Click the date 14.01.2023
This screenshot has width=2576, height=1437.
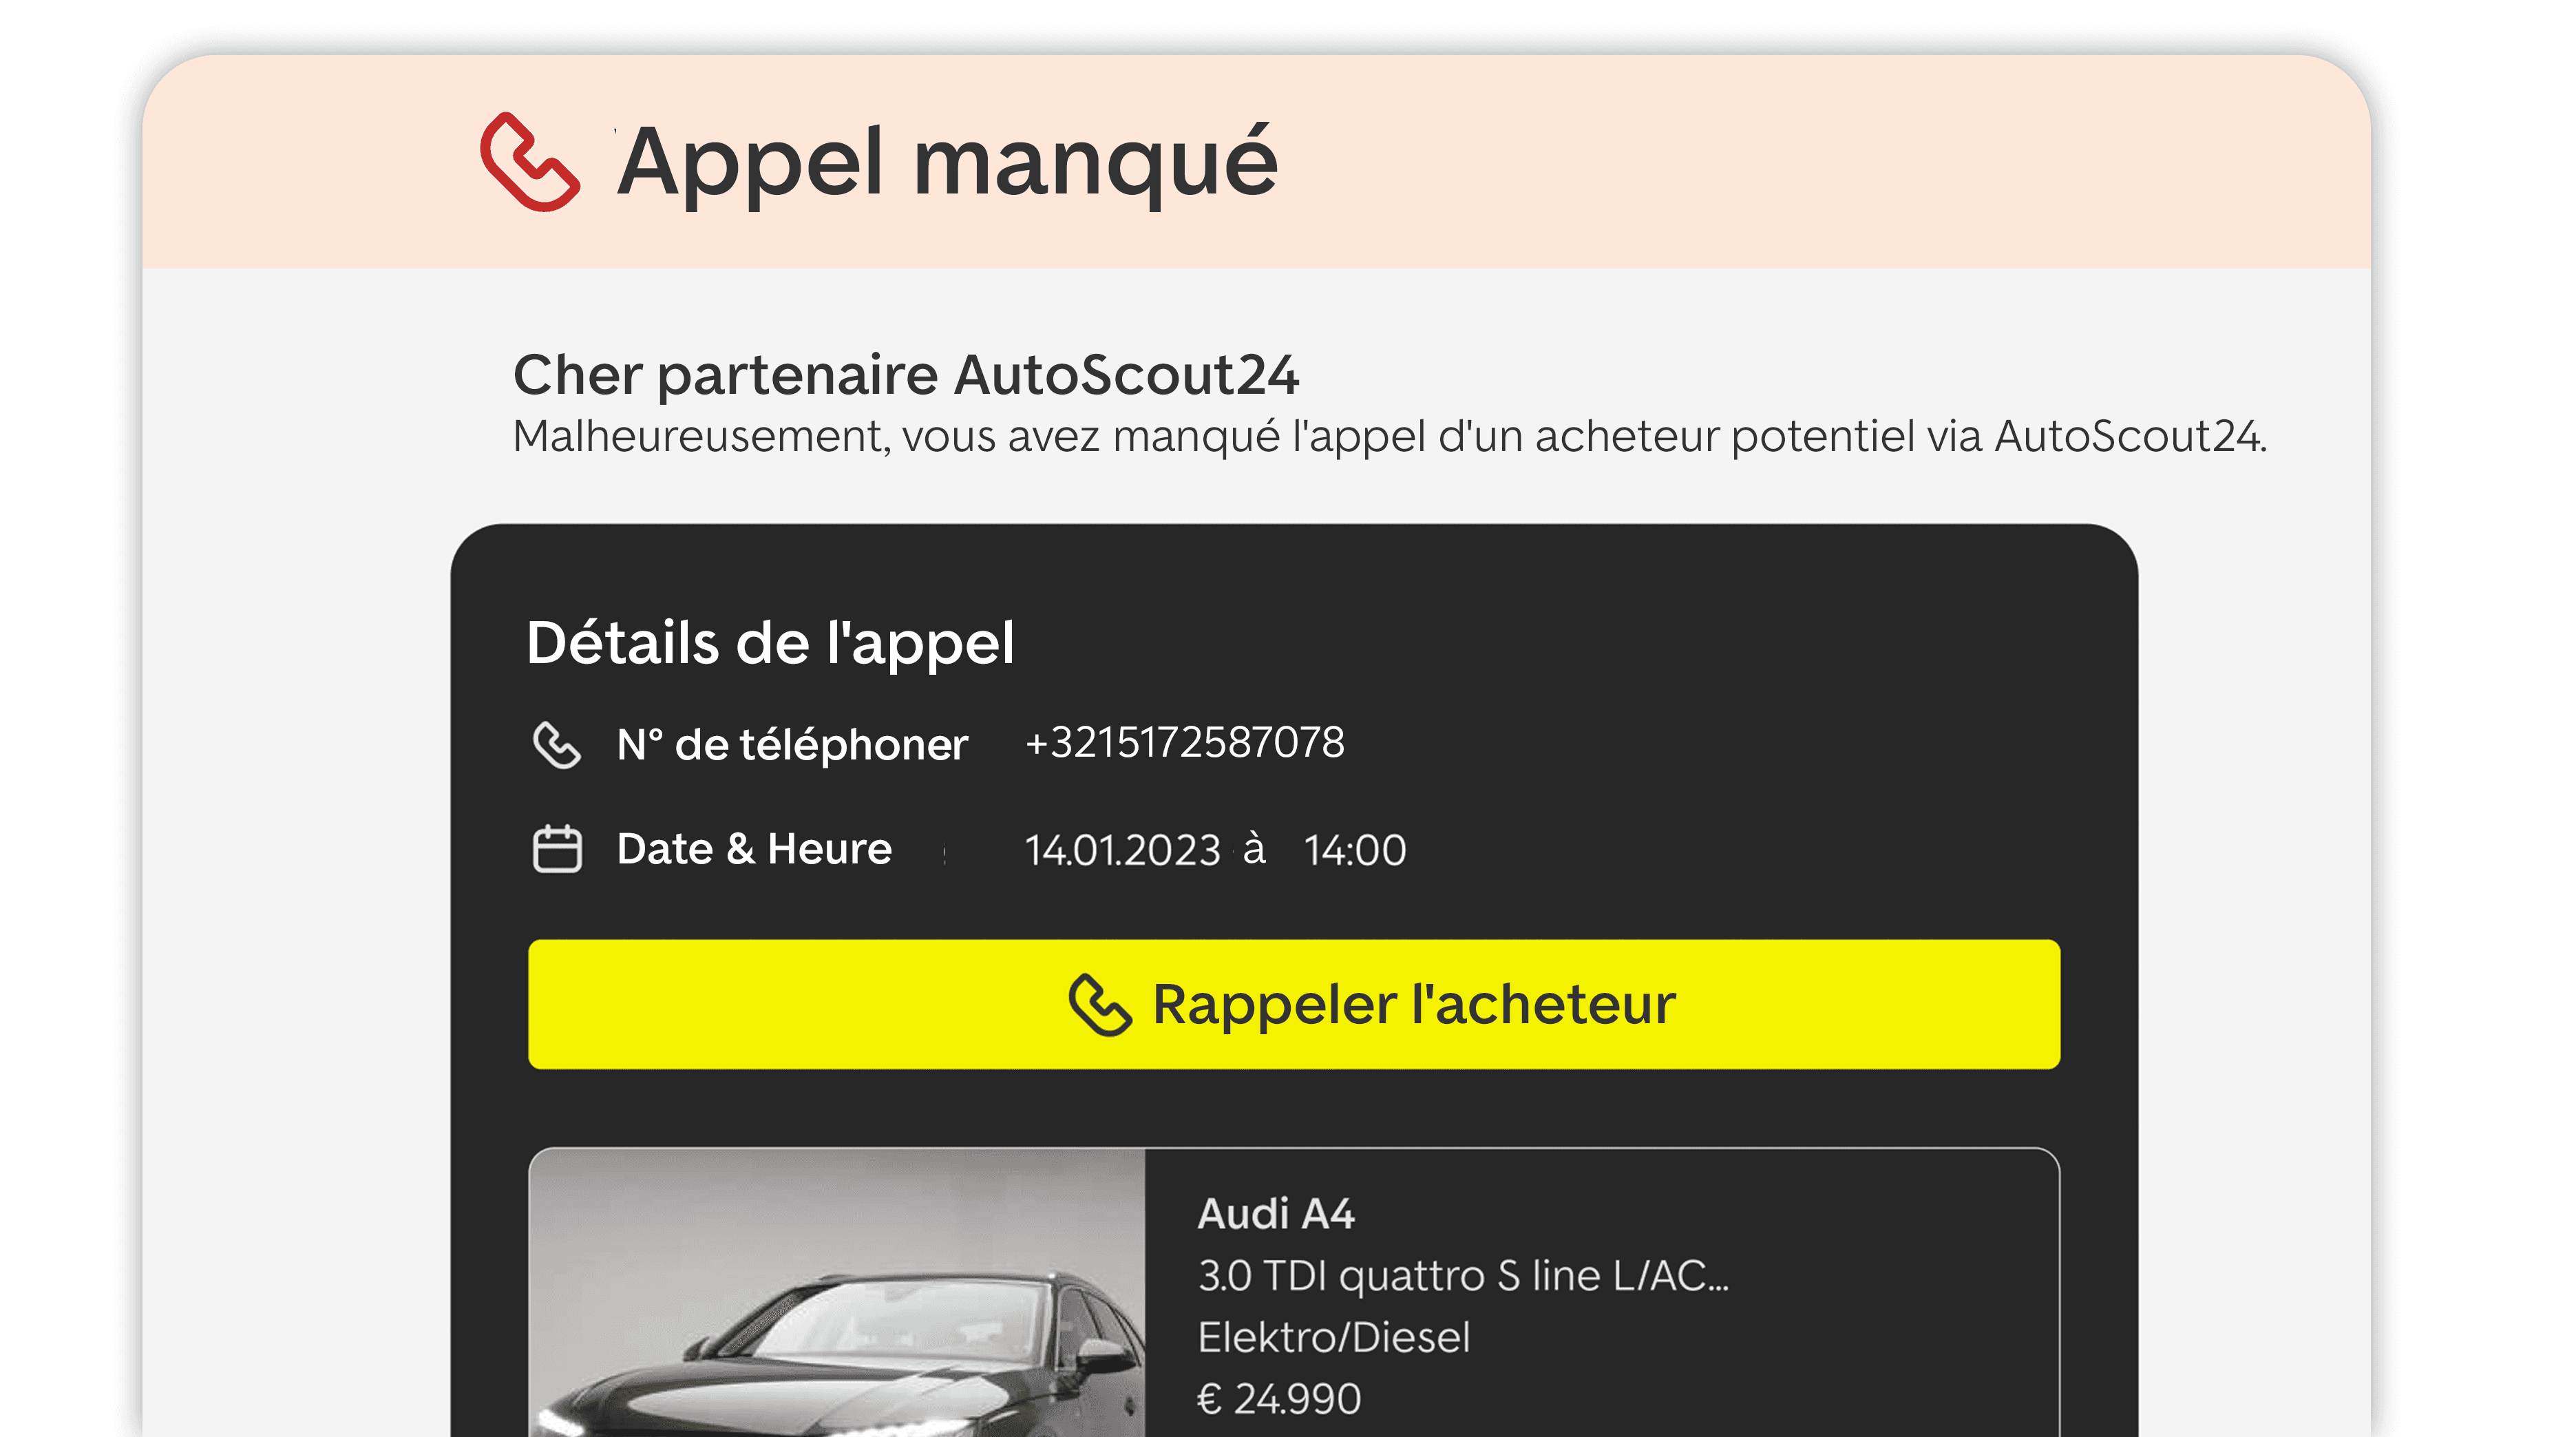pyautogui.click(x=1122, y=851)
